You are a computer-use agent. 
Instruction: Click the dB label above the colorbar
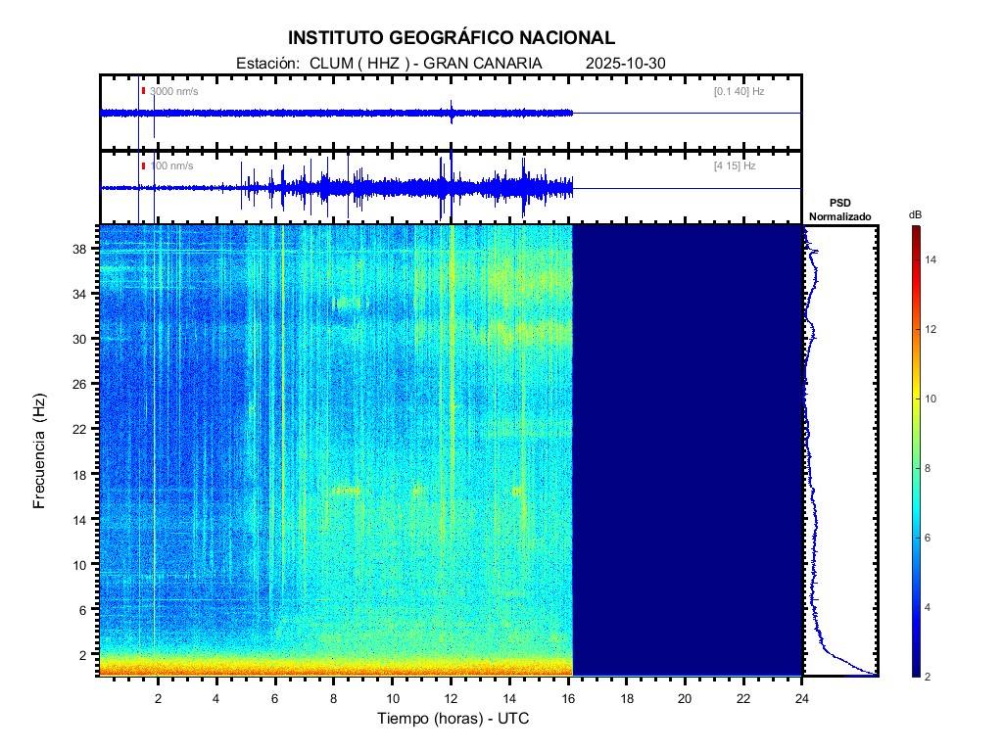pyautogui.click(x=915, y=213)
